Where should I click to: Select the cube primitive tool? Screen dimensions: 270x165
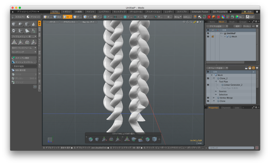pyautogui.click(x=14, y=24)
